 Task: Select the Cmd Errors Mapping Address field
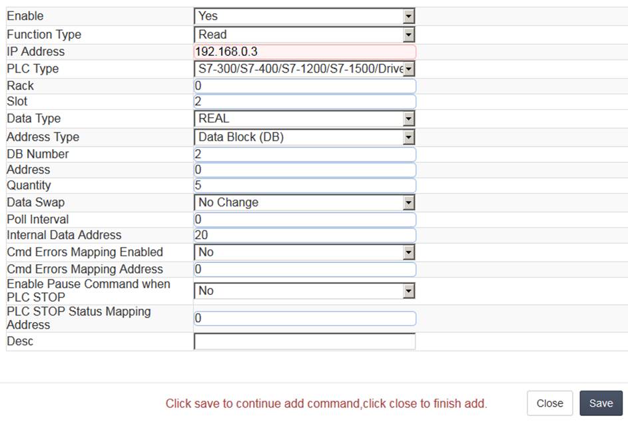tap(305, 269)
